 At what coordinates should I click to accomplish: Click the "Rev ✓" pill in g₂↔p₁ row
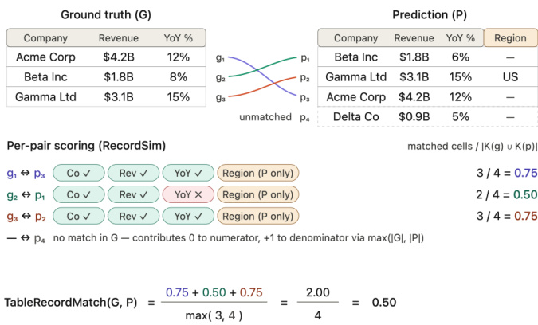click(x=132, y=194)
